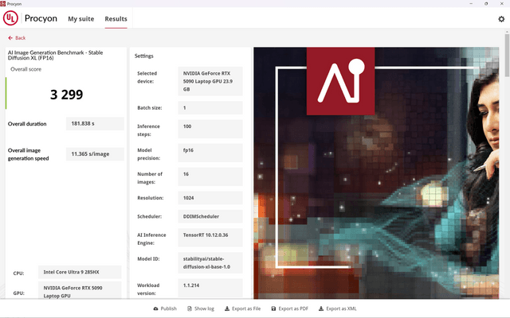Click the vertical scrollbar on the right

click(x=507, y=55)
